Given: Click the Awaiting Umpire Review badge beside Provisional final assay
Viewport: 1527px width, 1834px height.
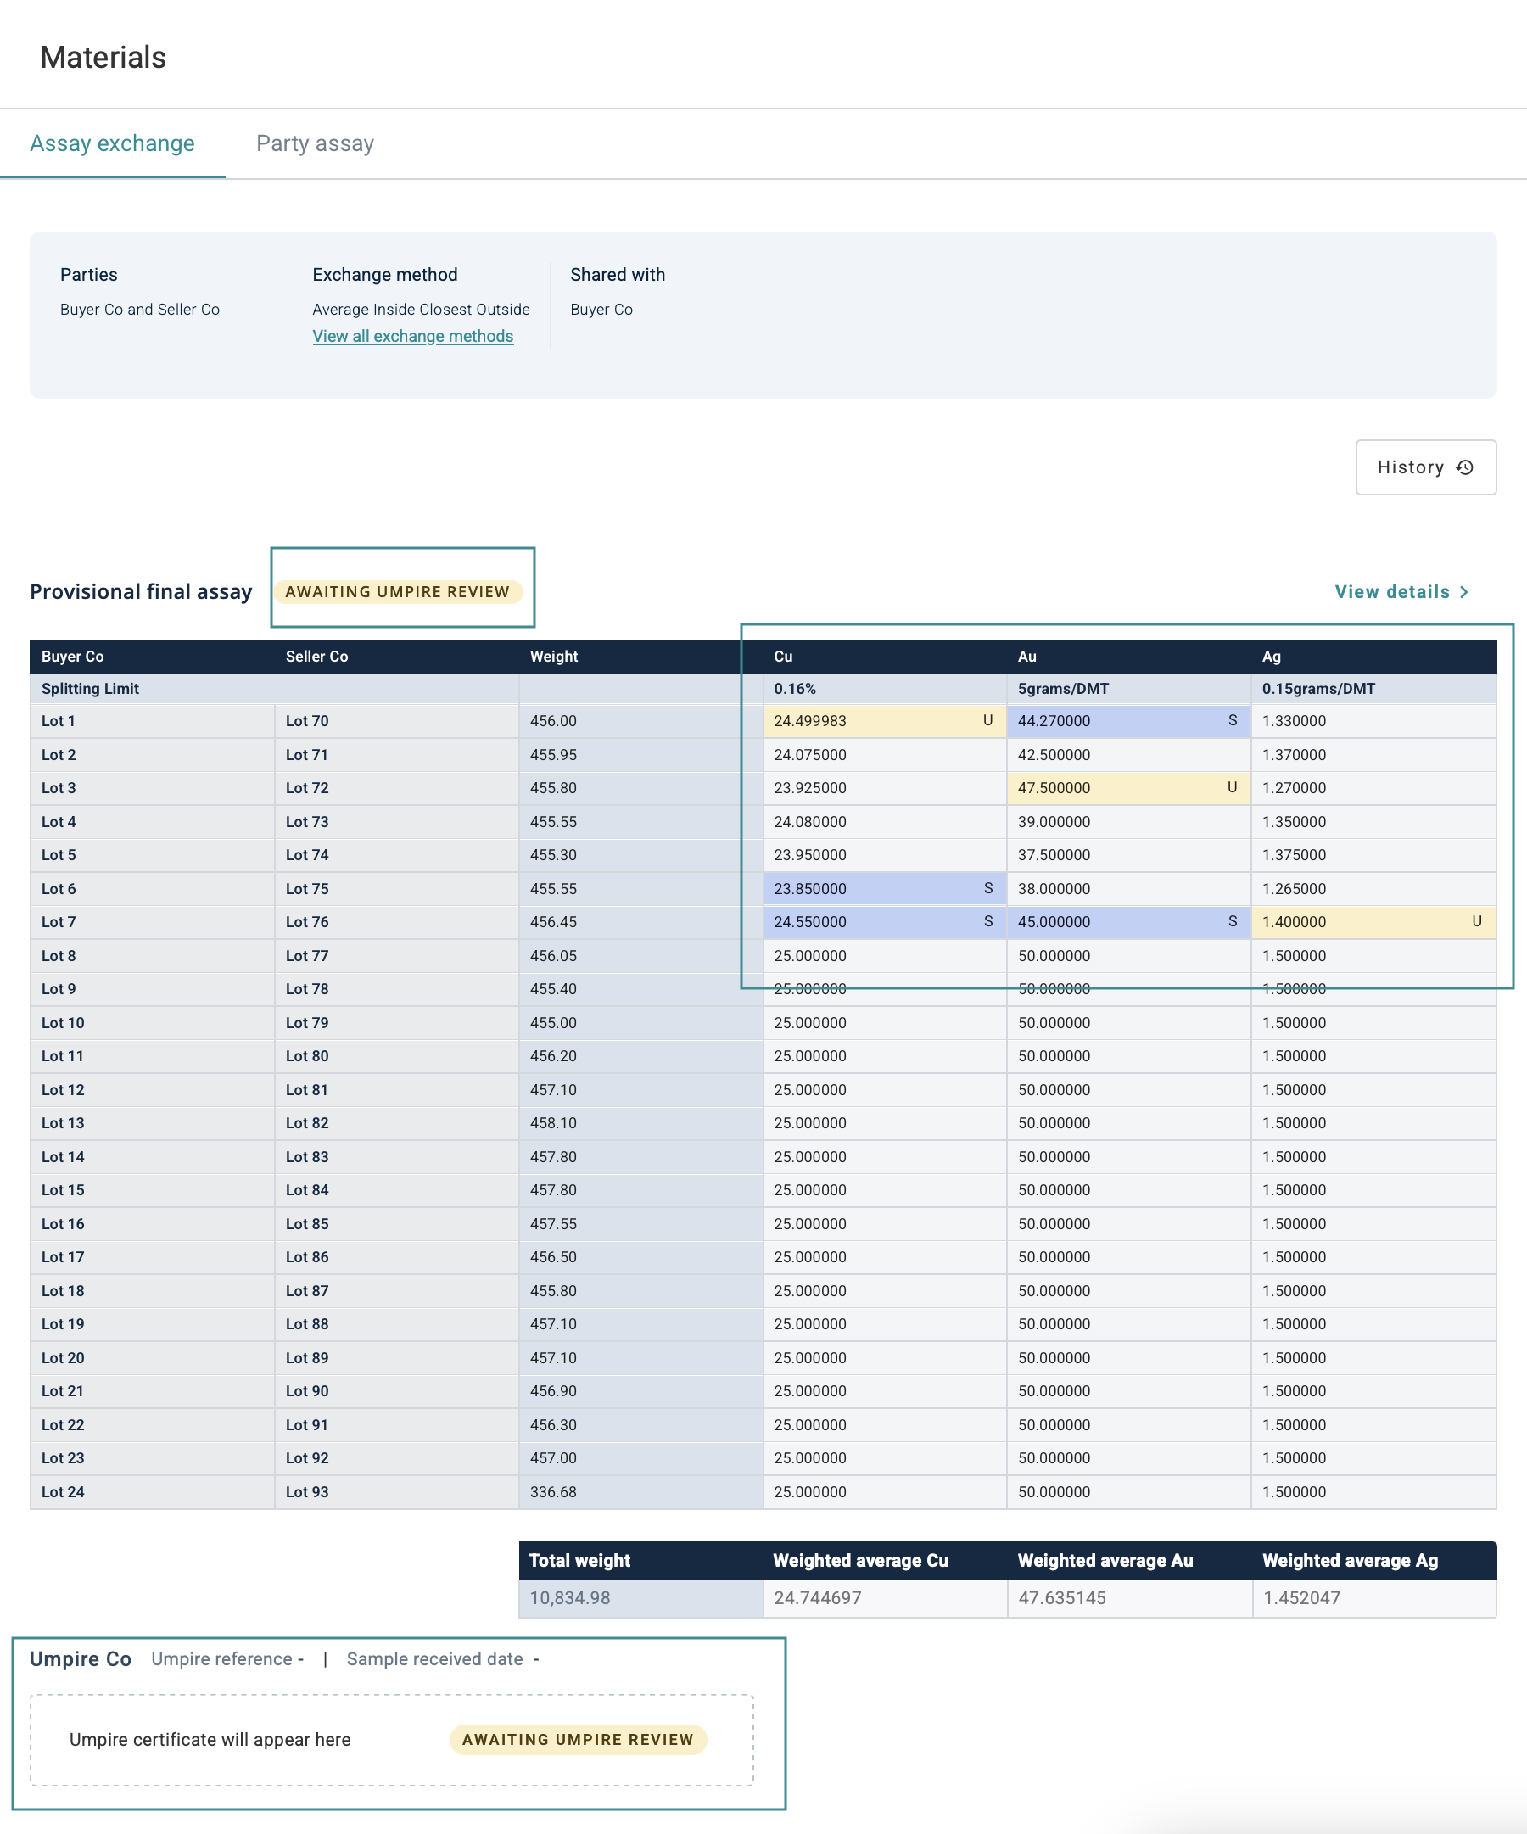Looking at the screenshot, I should coord(398,592).
